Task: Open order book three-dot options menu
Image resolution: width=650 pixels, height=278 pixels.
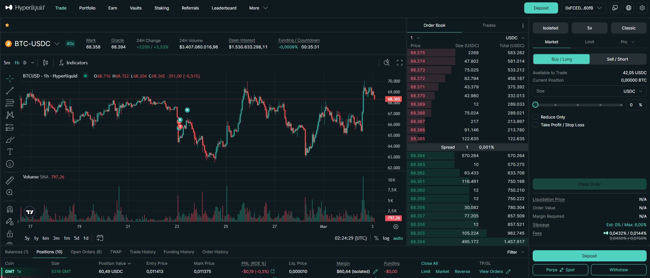Action: 523,25
